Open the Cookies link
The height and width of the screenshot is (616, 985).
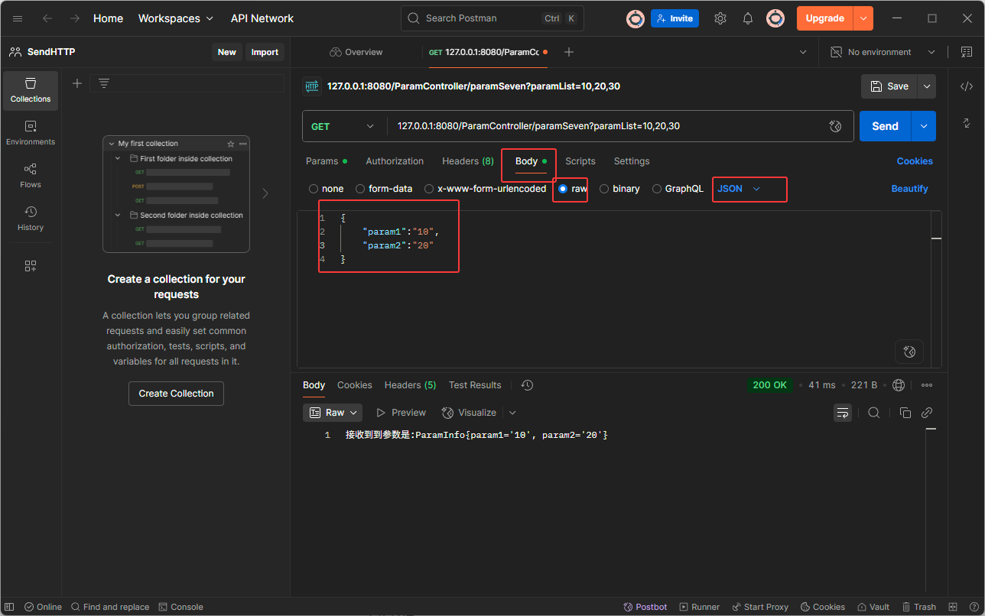[915, 161]
